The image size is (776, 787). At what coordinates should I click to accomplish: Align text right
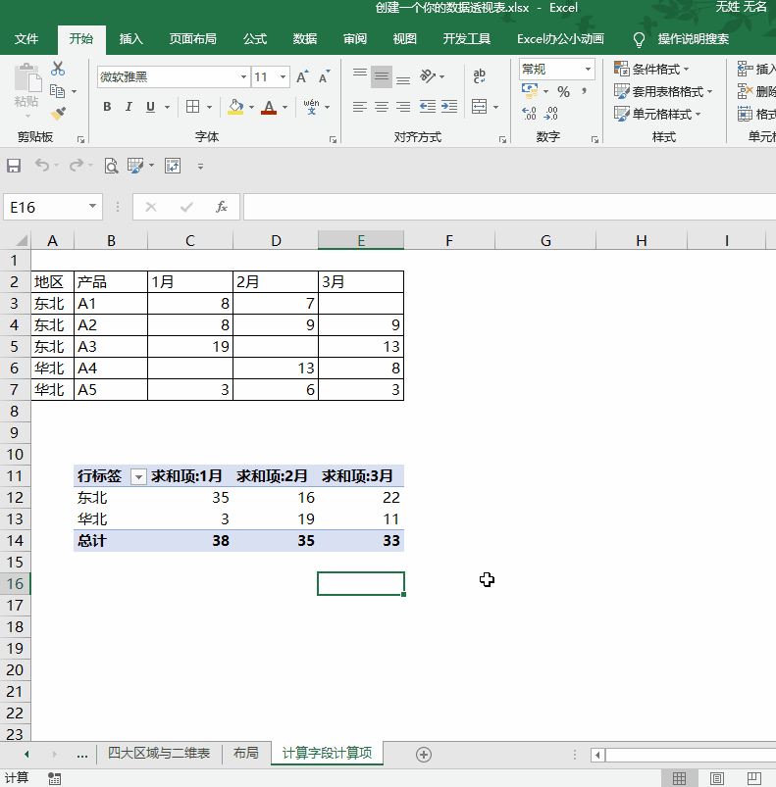403,107
